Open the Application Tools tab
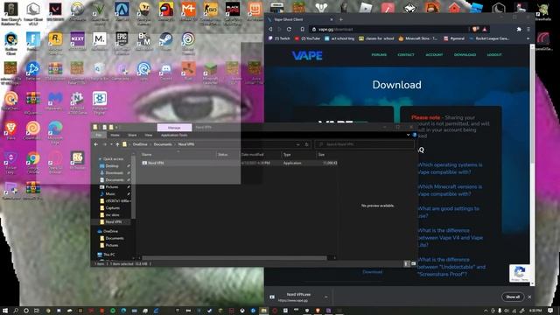The width and height of the screenshot is (560, 315). pos(174,135)
